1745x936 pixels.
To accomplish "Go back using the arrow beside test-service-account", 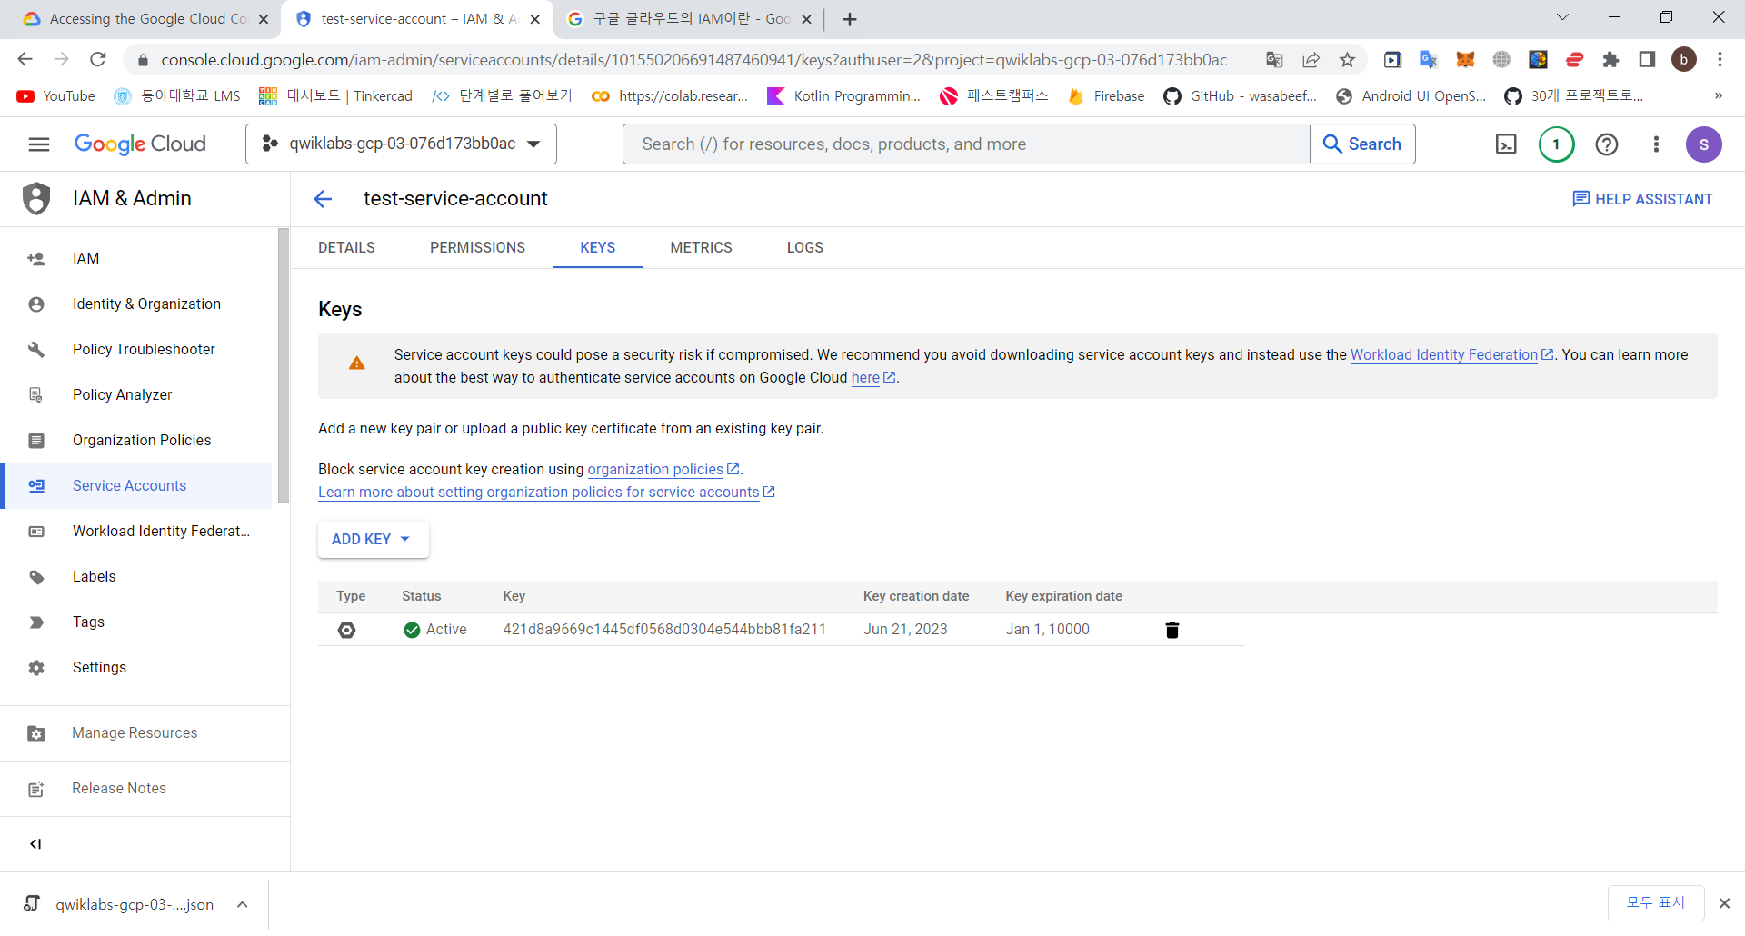I will coord(323,199).
